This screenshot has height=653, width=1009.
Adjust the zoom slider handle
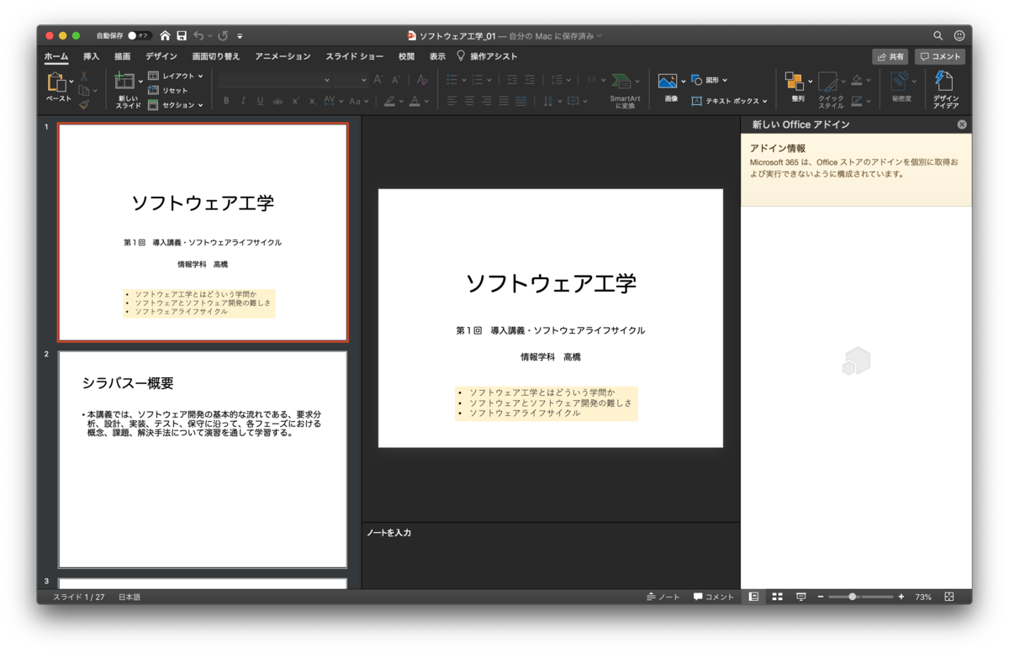(x=853, y=597)
